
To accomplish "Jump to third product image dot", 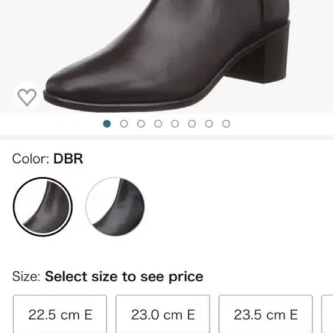I will click(141, 124).
